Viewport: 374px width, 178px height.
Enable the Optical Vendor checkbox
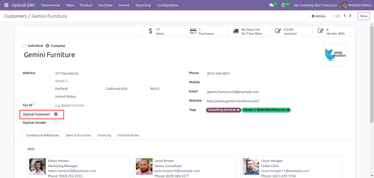coord(56,123)
